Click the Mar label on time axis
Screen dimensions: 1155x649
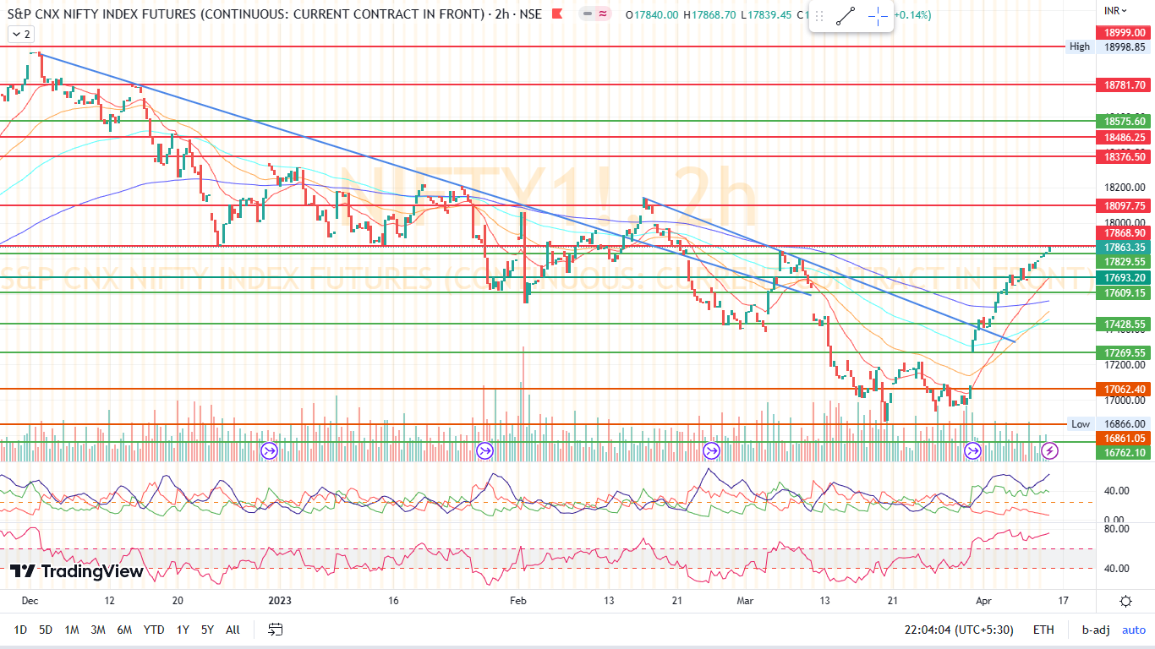[745, 601]
